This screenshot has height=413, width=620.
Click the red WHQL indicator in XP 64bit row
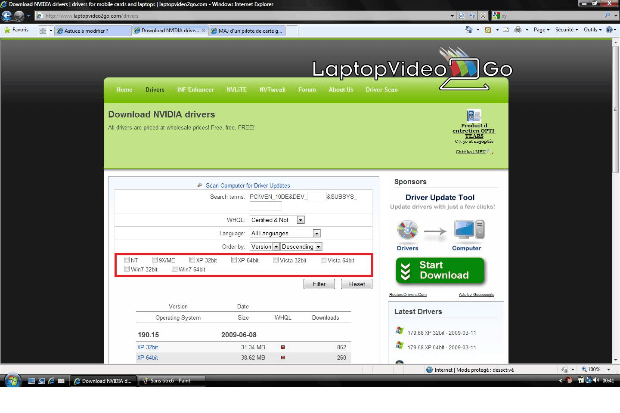click(283, 358)
